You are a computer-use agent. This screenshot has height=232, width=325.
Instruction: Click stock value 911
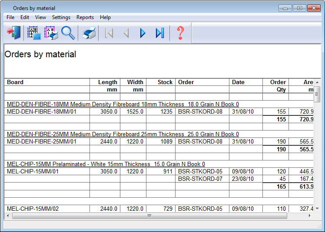[168, 172]
